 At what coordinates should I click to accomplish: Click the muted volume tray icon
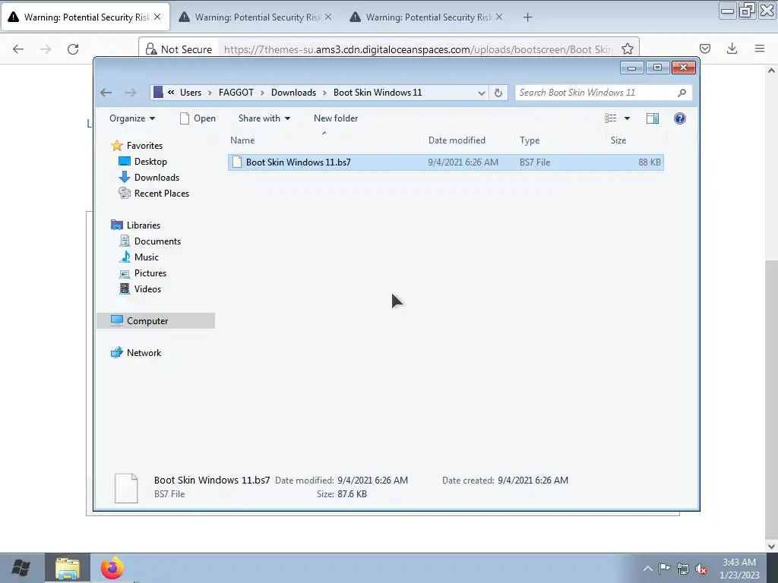click(x=701, y=569)
